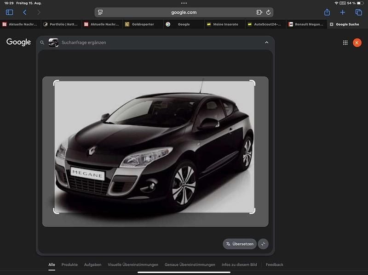The width and height of the screenshot is (368, 275).
Task: Open the Google apps grid
Action: [345, 43]
